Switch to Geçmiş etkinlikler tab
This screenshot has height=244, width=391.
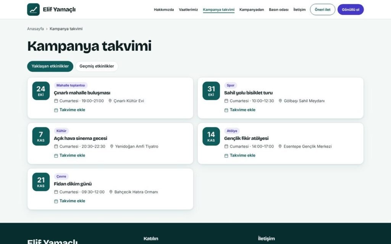click(97, 66)
